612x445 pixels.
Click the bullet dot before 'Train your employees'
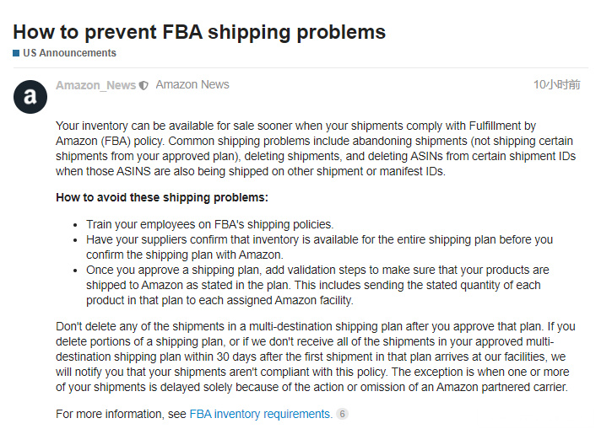click(75, 225)
